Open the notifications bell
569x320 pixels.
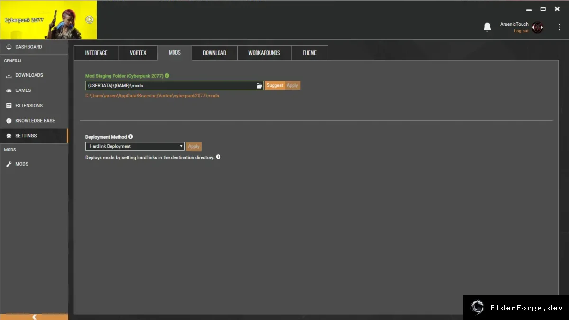point(487,27)
